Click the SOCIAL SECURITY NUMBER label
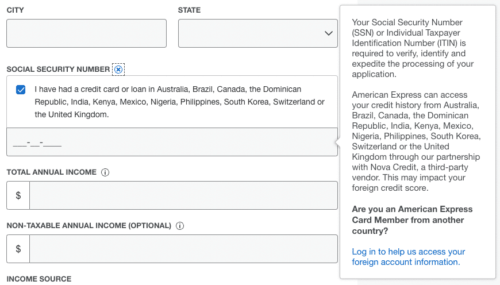The image size is (500, 285). click(x=58, y=69)
